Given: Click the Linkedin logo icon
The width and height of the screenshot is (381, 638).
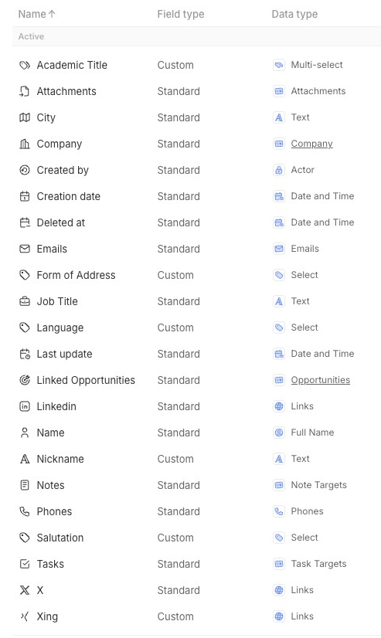Looking at the screenshot, I should click(25, 406).
